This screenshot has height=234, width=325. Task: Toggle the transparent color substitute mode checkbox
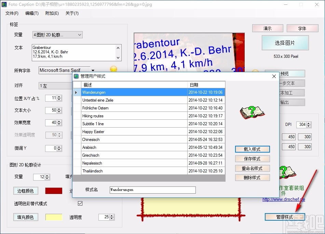click(80, 203)
